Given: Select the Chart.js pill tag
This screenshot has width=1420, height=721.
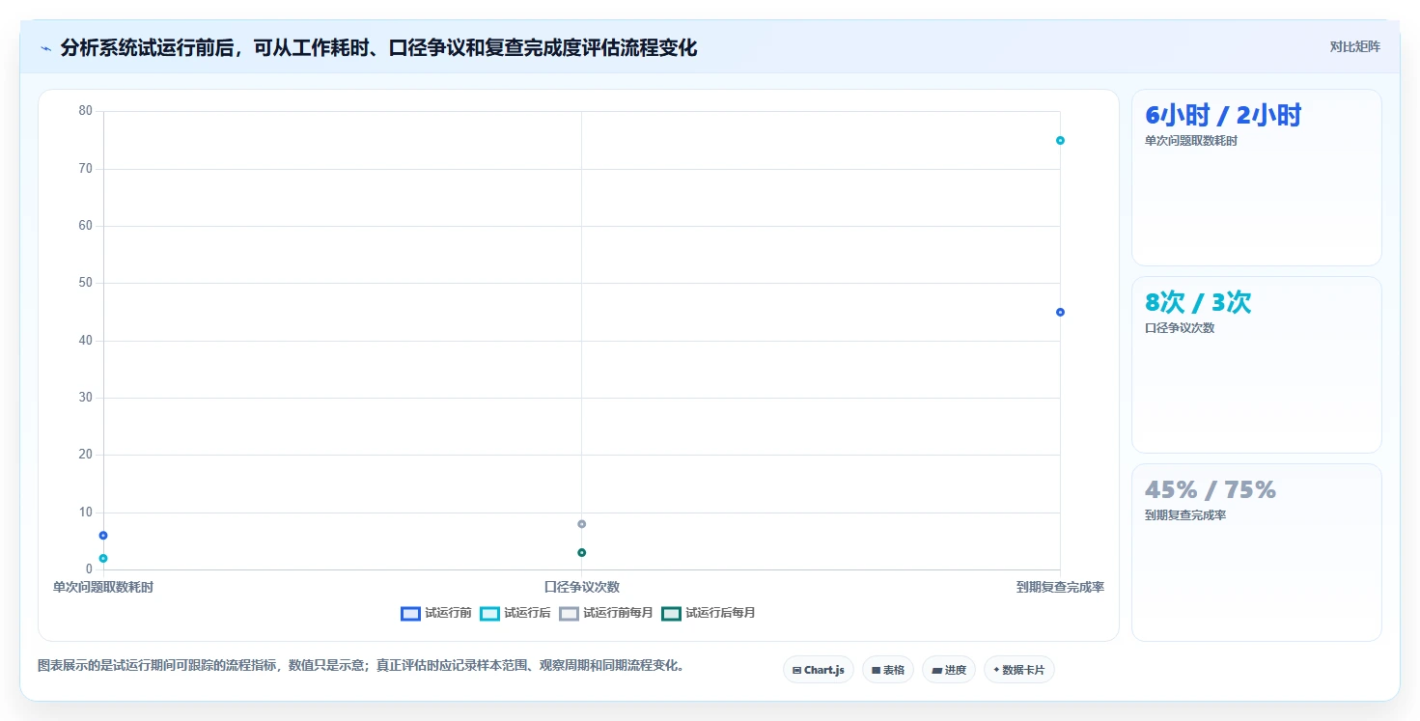Looking at the screenshot, I should tap(819, 670).
